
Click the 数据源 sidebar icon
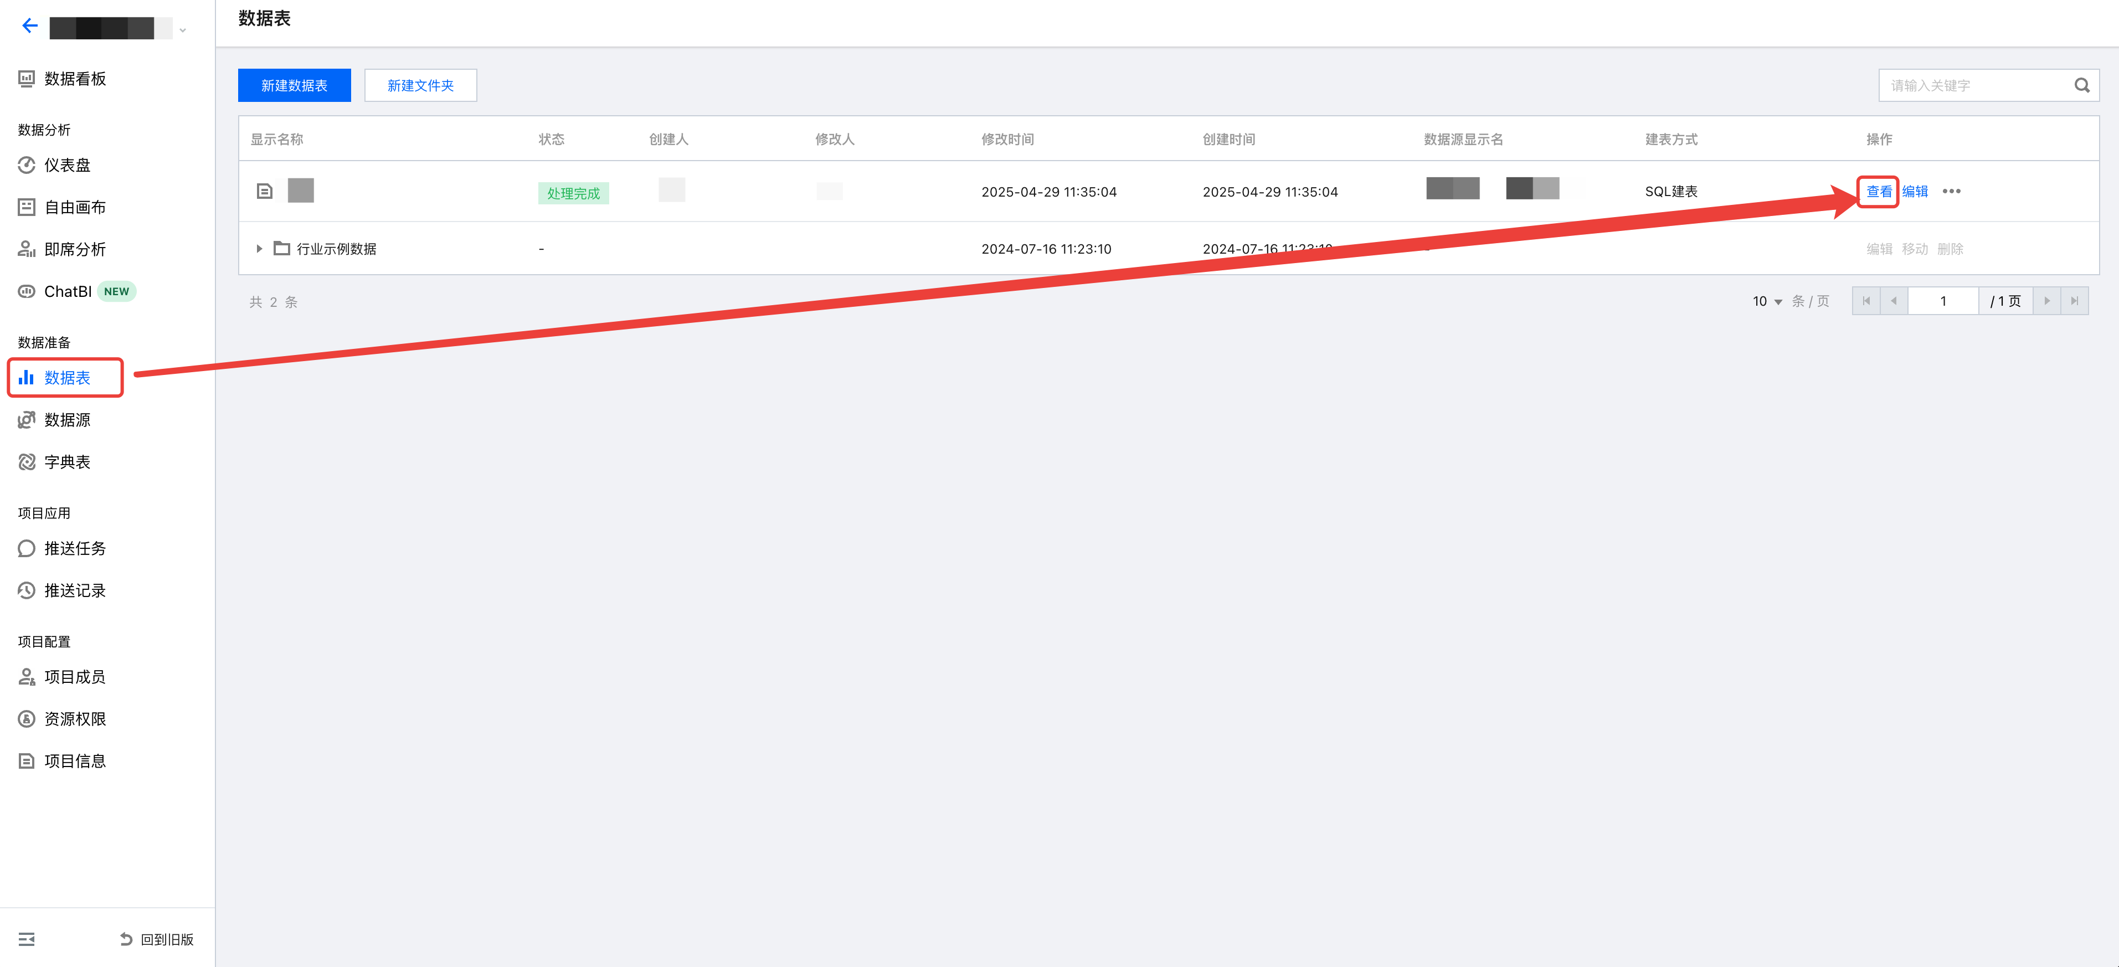pos(27,420)
